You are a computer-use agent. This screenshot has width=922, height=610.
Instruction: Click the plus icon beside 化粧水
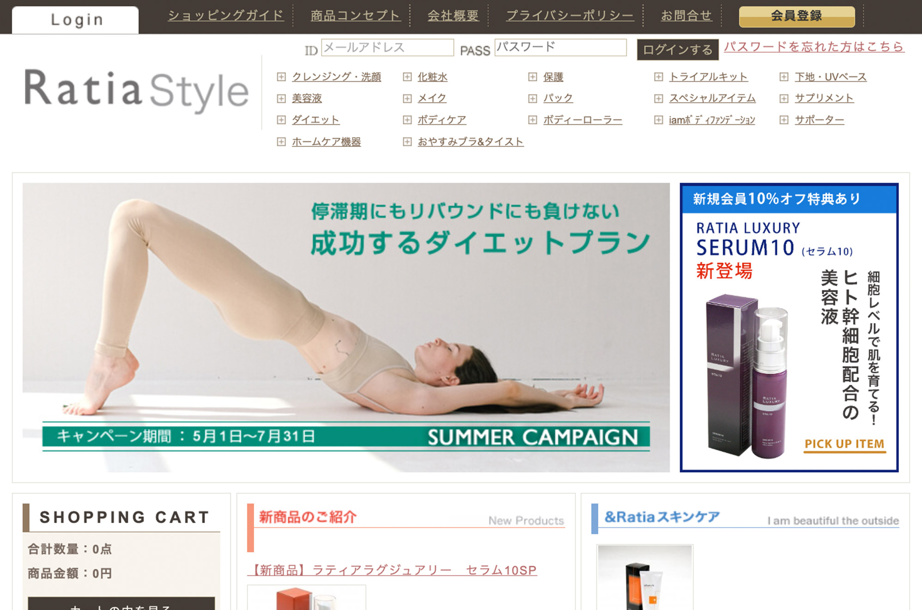point(407,77)
